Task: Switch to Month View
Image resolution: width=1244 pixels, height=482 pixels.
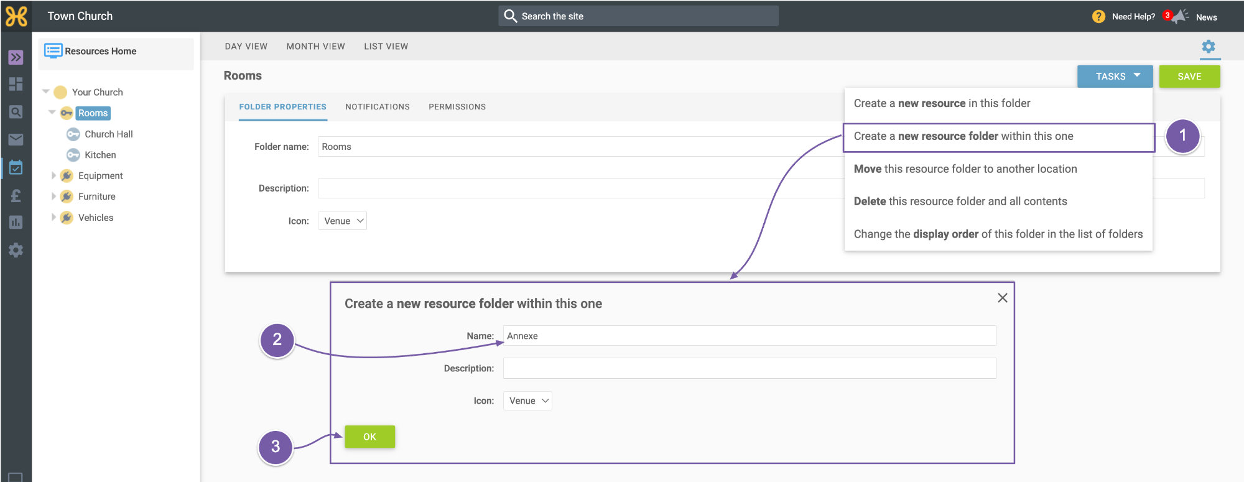Action: (315, 47)
